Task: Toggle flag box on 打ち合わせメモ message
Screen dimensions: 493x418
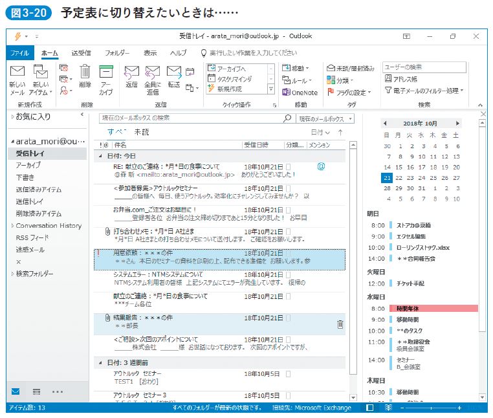Action: (x=288, y=232)
